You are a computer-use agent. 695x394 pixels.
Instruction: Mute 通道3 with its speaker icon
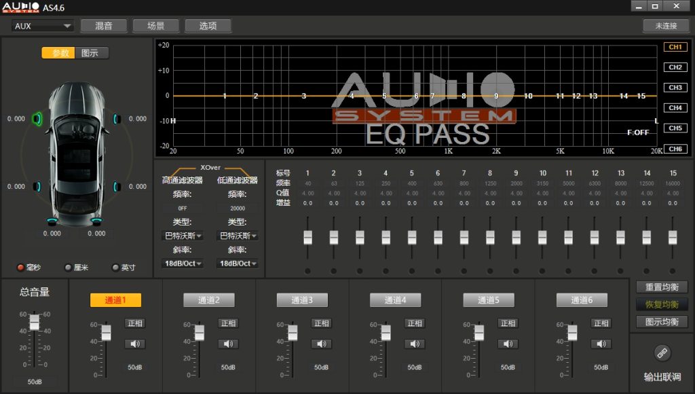point(321,344)
